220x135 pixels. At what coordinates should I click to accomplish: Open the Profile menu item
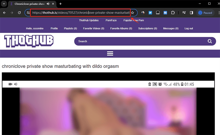(54, 29)
